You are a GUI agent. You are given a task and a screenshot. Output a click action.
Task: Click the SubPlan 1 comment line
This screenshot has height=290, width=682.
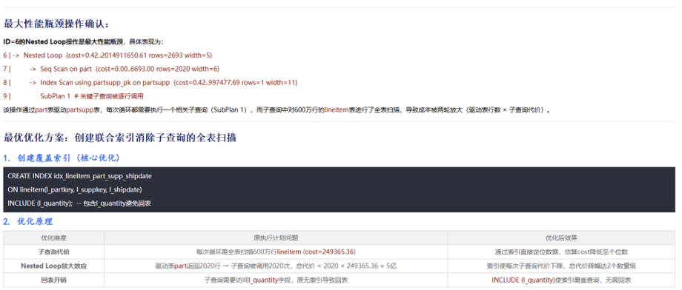click(73, 95)
